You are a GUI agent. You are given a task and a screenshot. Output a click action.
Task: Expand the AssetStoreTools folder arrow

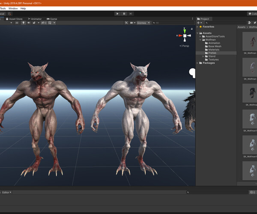coord(200,36)
